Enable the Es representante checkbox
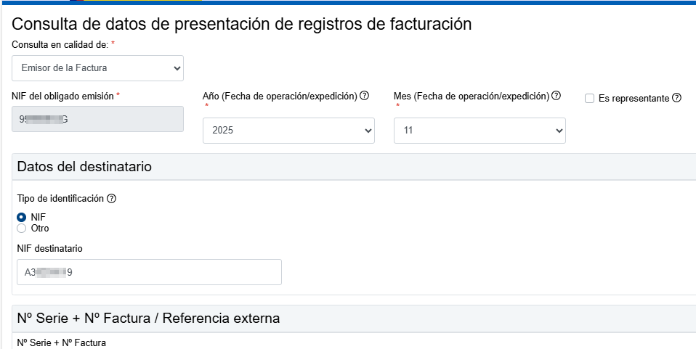 (589, 98)
